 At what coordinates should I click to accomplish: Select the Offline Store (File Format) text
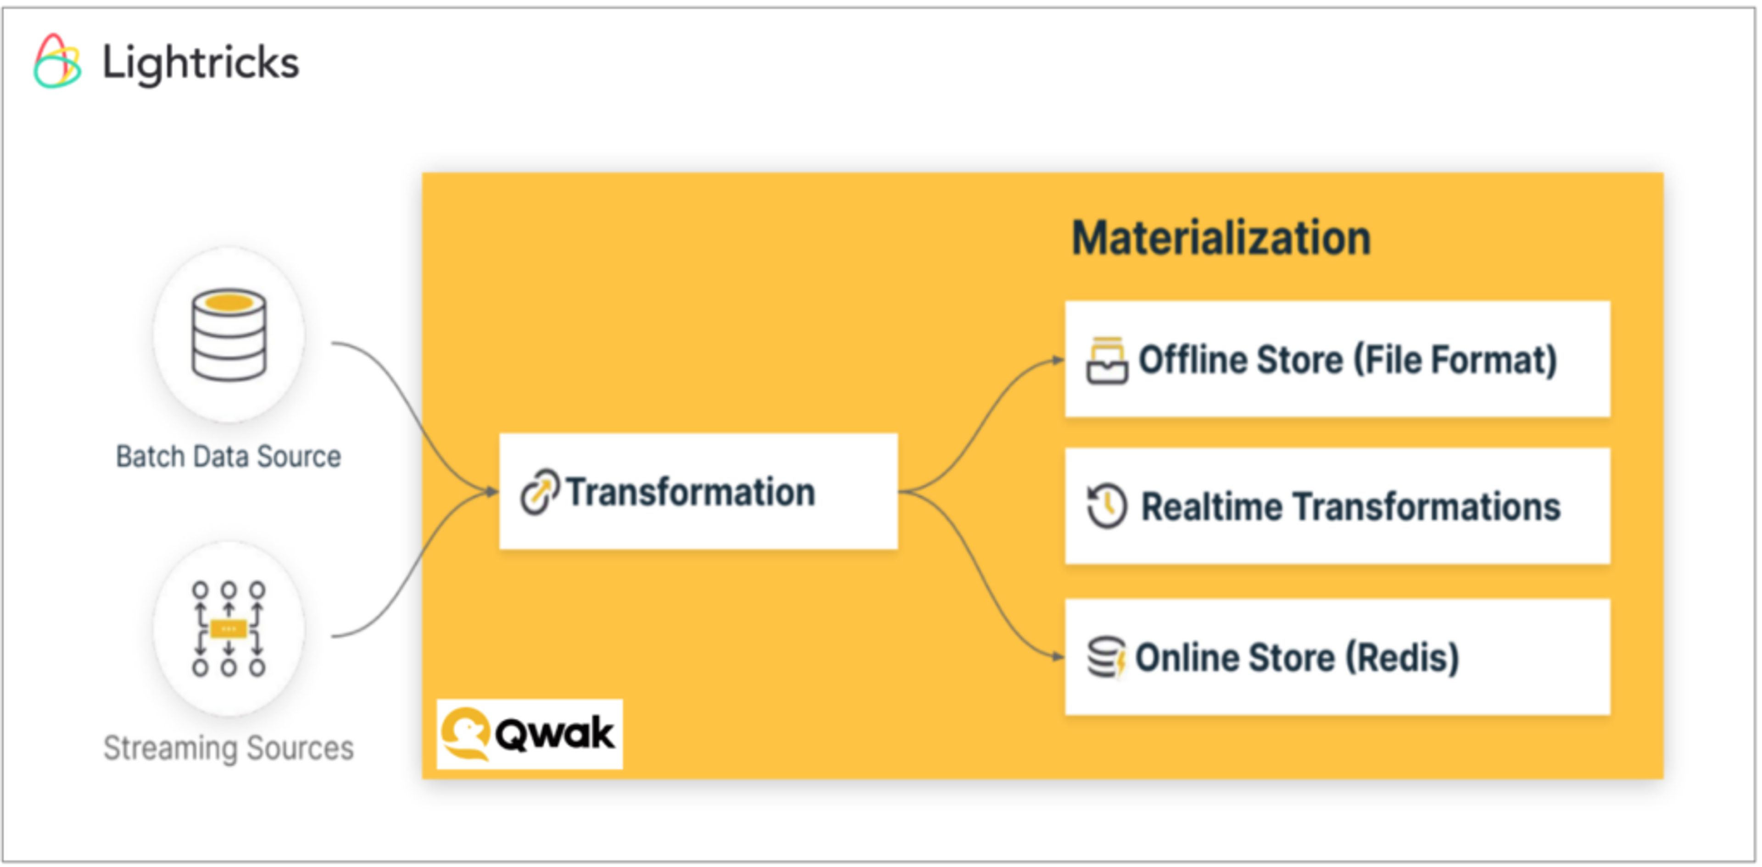[x=1348, y=360]
